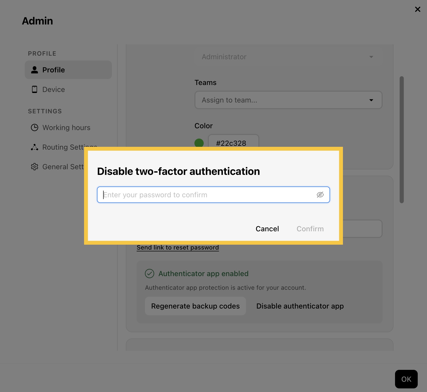
Task: Close the Admin panel with the X icon
Action: (417, 9)
